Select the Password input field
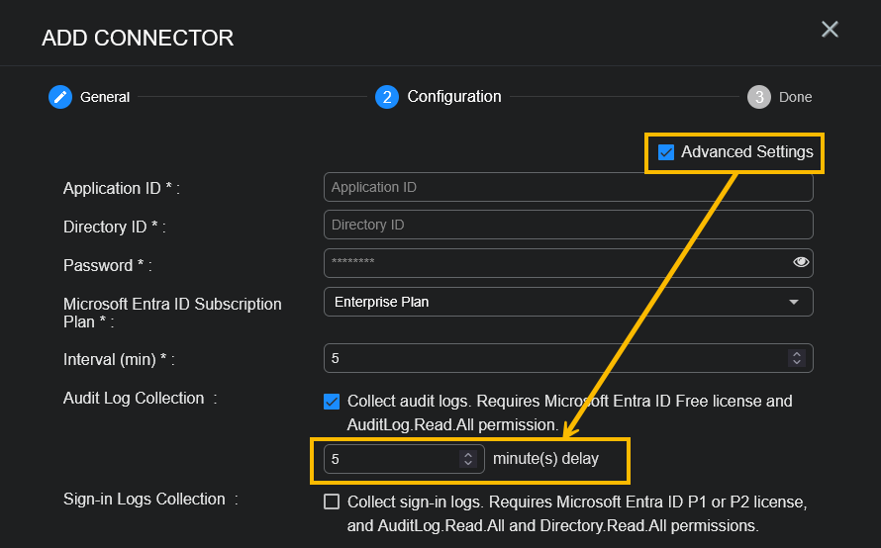881x548 pixels. [x=554, y=262]
